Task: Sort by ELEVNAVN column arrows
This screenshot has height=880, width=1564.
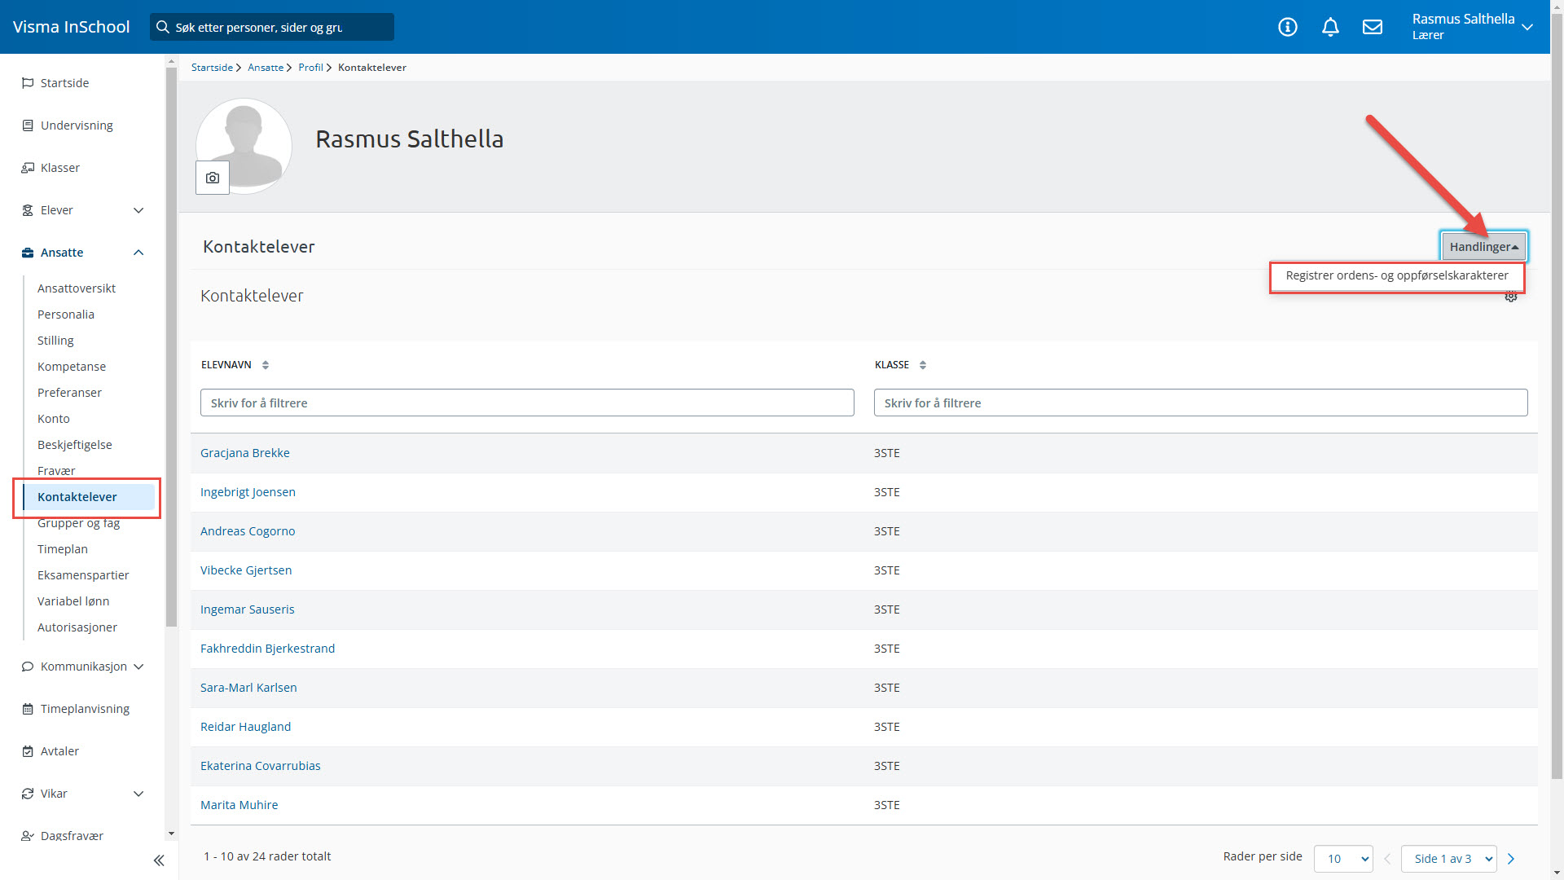Action: (x=266, y=365)
